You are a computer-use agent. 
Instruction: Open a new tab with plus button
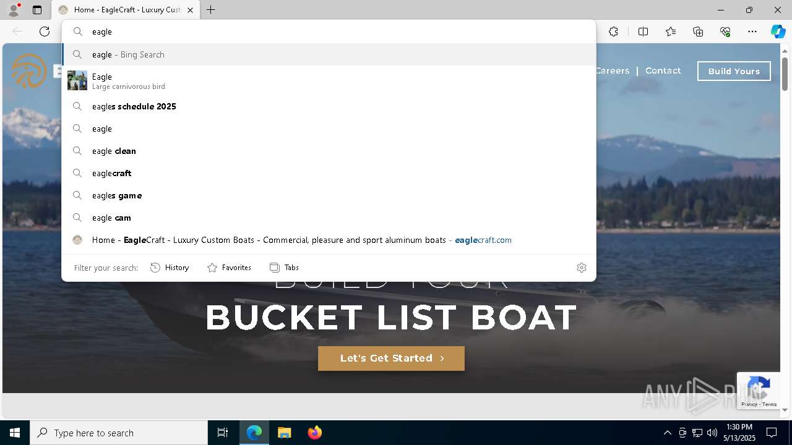(x=210, y=10)
